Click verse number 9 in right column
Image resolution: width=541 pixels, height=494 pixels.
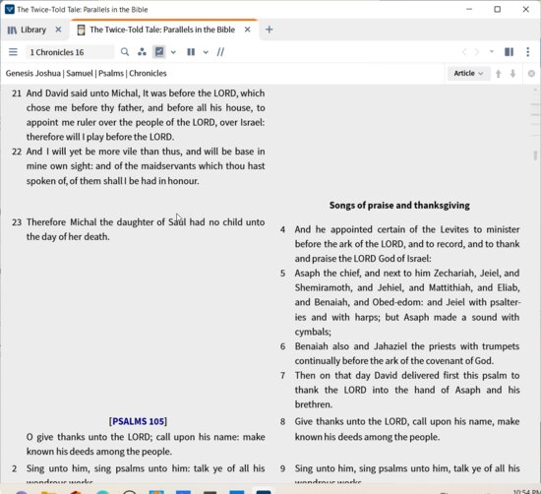click(x=282, y=468)
